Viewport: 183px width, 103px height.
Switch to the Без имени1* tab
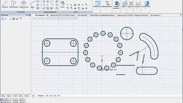coord(156,15)
